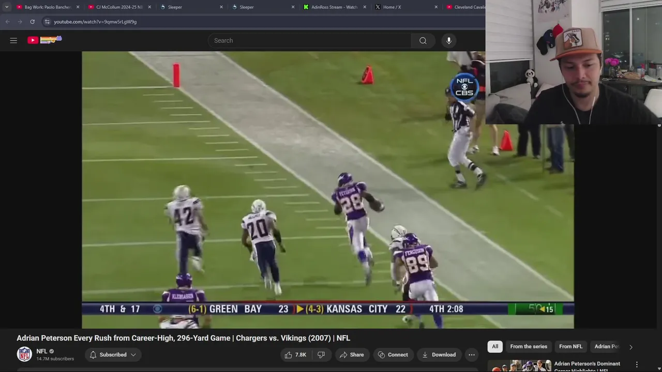Go back in browser history

tap(7, 22)
